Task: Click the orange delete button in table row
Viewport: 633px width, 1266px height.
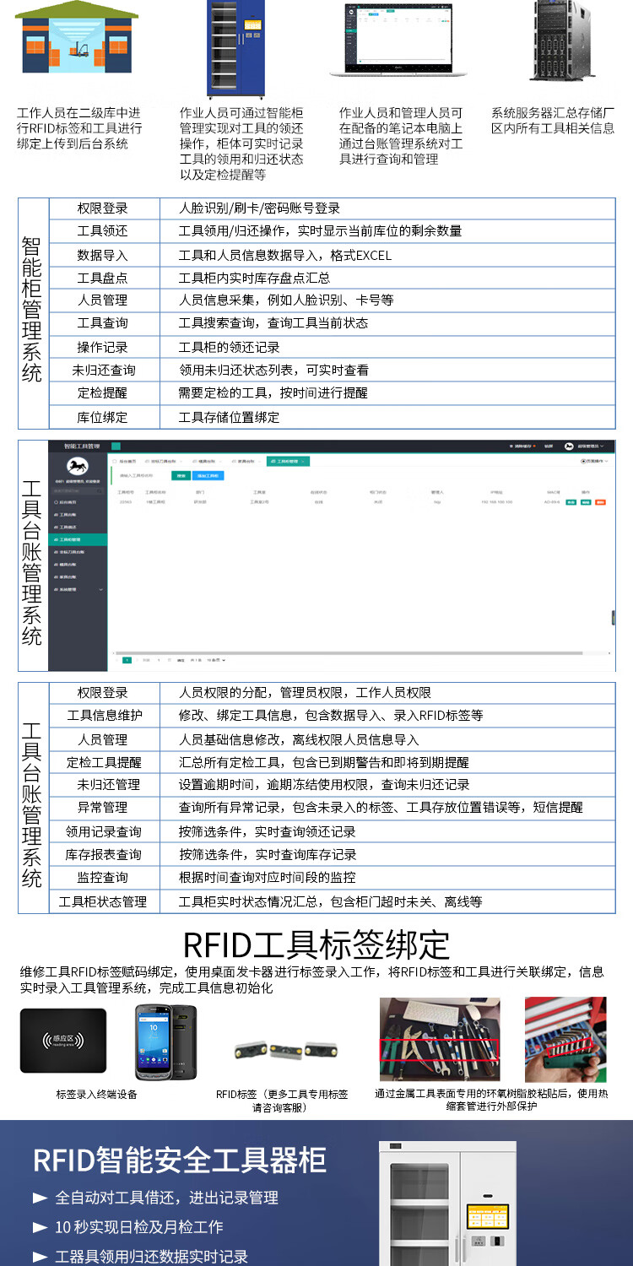Action: click(599, 502)
